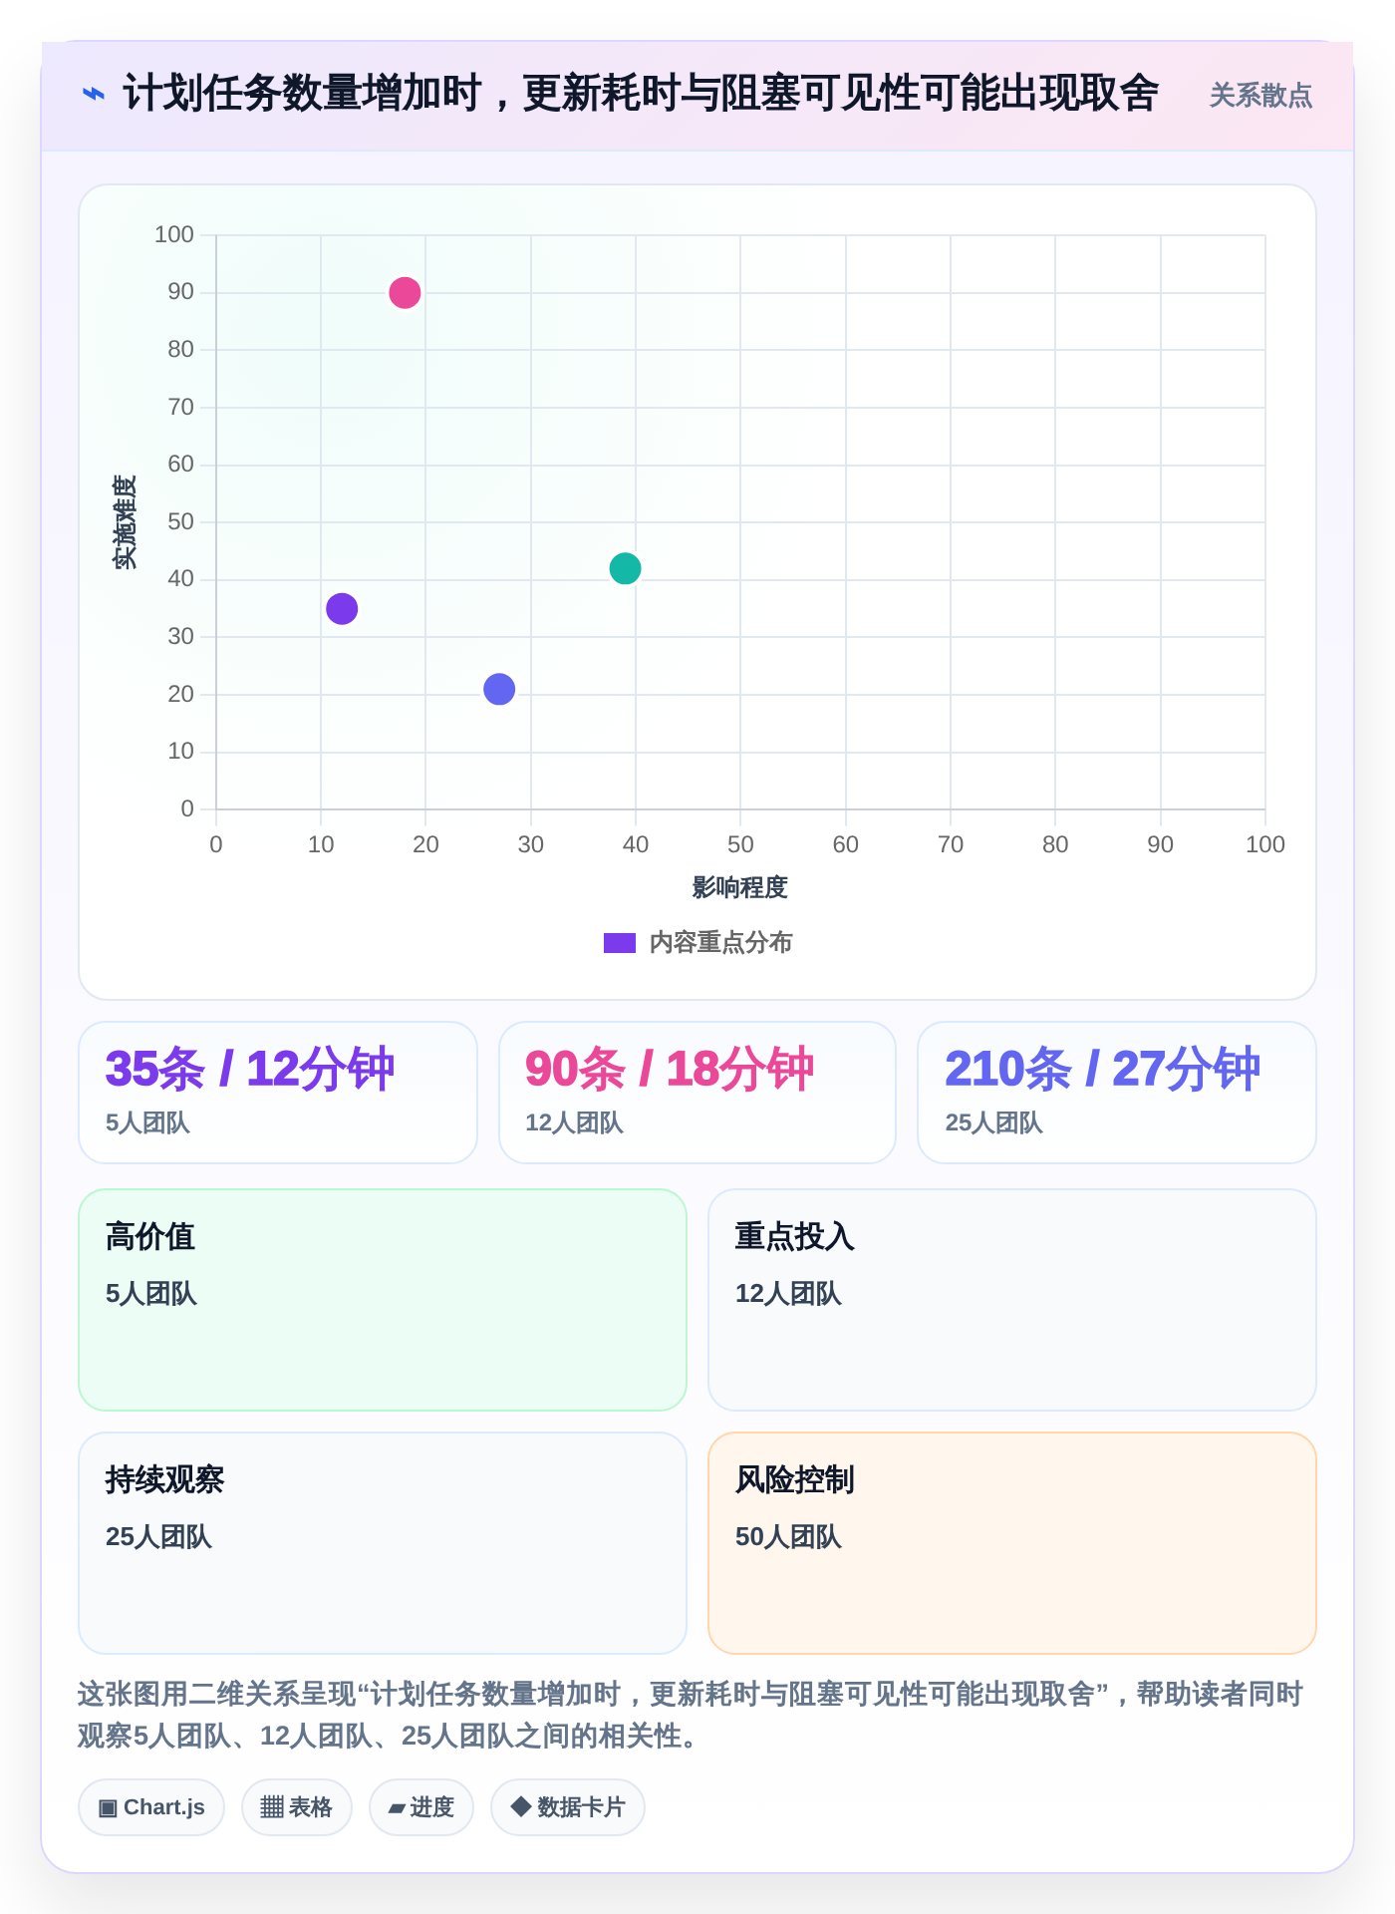Select the 持续观察 quadrant card

(x=383, y=1543)
